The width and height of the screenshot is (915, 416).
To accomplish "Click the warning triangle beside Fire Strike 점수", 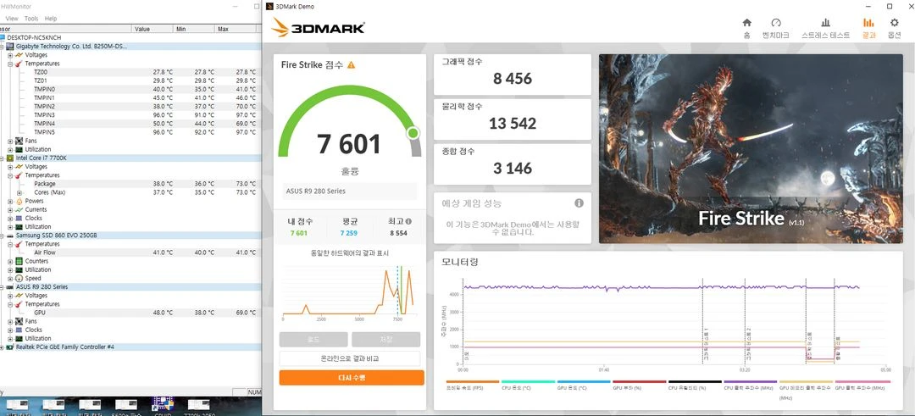I will pyautogui.click(x=351, y=64).
